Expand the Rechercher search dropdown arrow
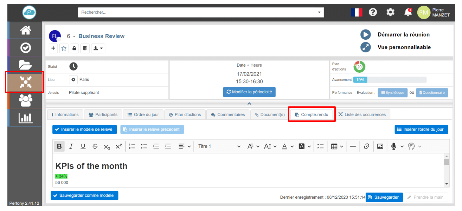The image size is (462, 211). click(319, 12)
